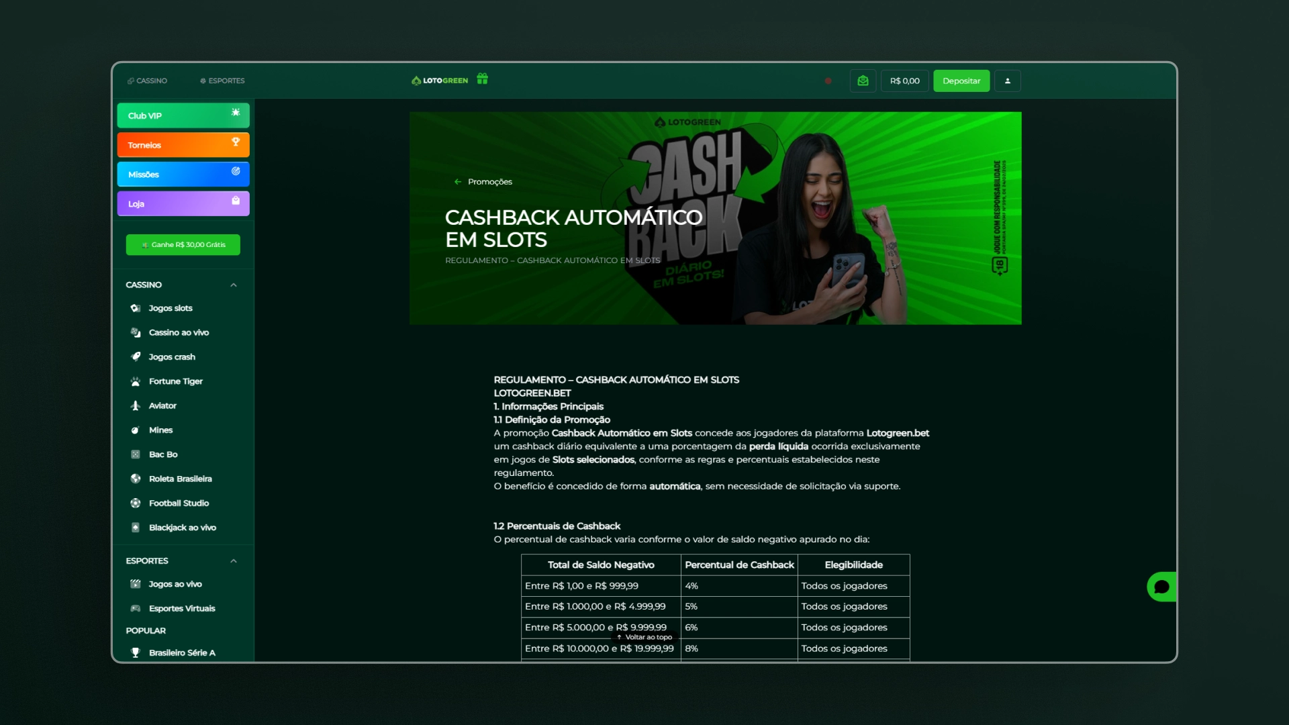Click the Depositar button

961,81
